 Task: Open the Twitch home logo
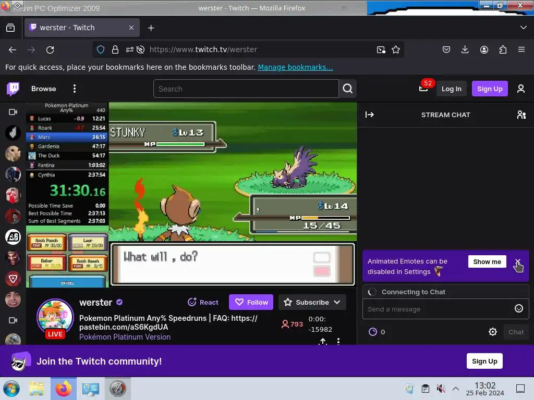click(13, 89)
